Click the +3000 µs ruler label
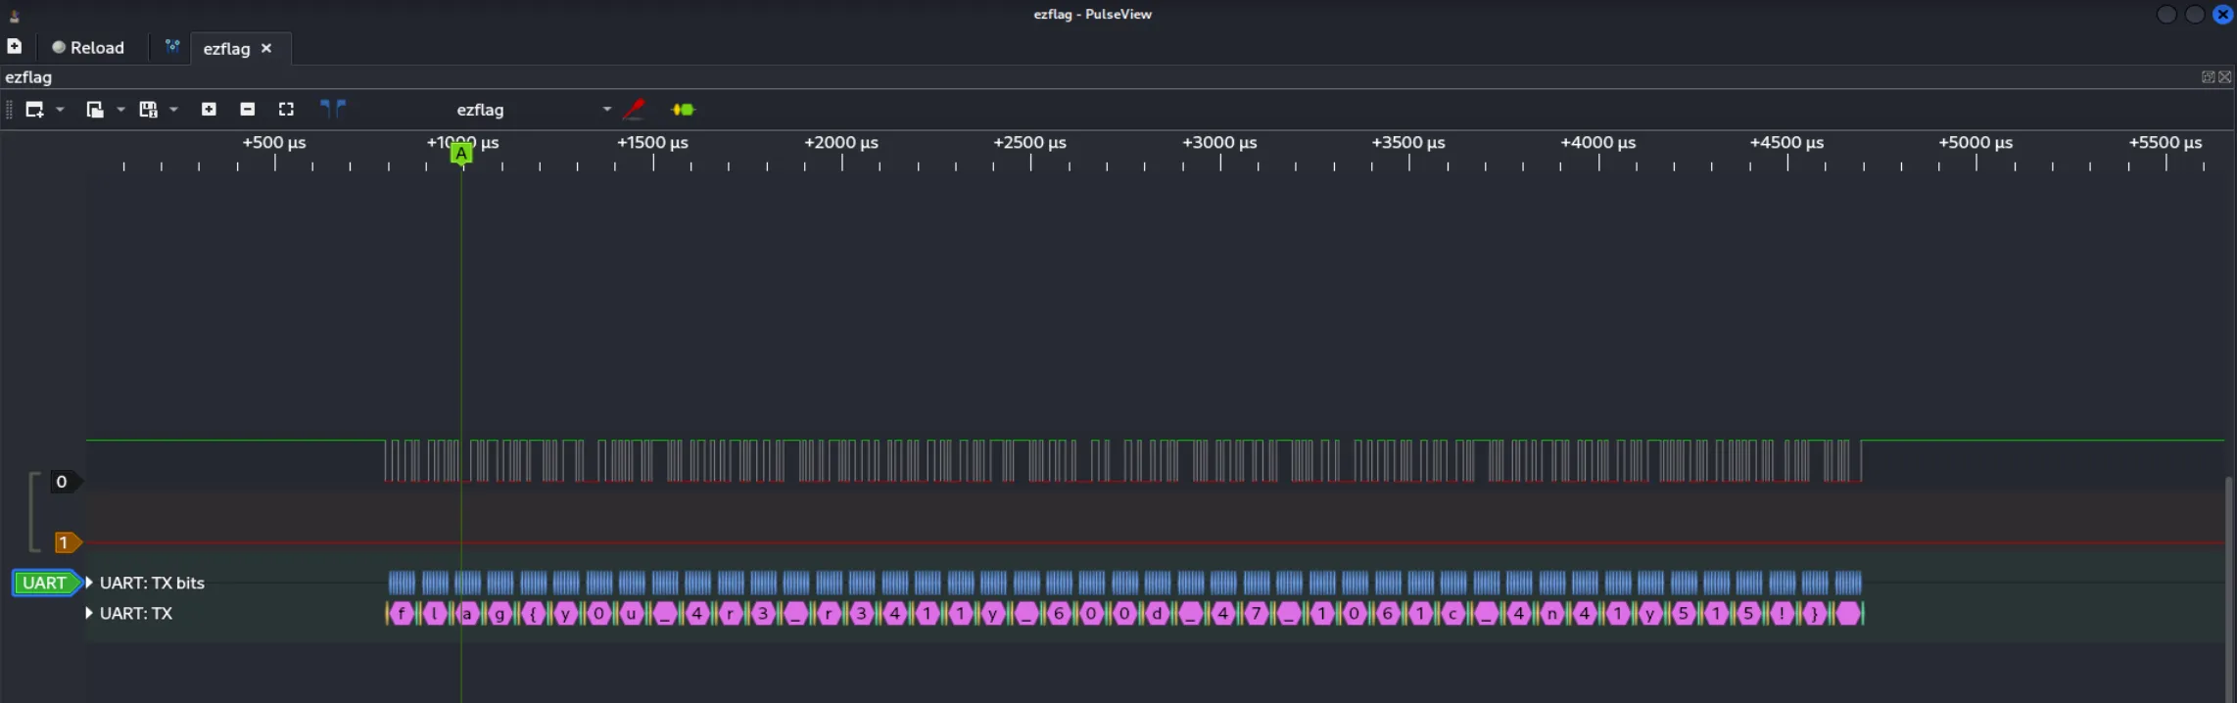This screenshot has width=2237, height=703. click(1220, 143)
